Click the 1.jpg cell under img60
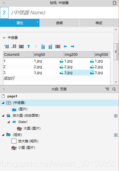Viewport: 119px width, 171px height. coord(49,61)
